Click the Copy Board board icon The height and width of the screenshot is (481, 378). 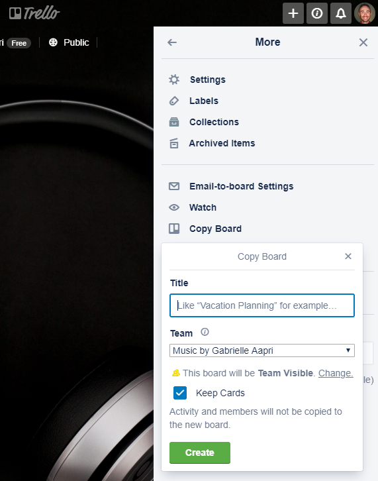click(174, 229)
